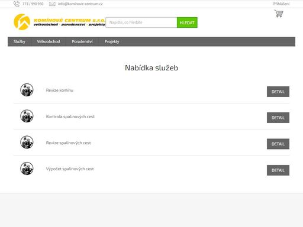Focus the search field 'Napište, co hledáte'
This screenshot has height=227, width=303.
click(x=141, y=22)
